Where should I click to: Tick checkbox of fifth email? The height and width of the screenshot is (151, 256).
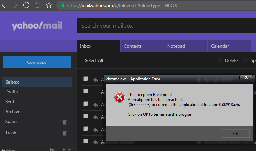pyautogui.click(x=86, y=129)
